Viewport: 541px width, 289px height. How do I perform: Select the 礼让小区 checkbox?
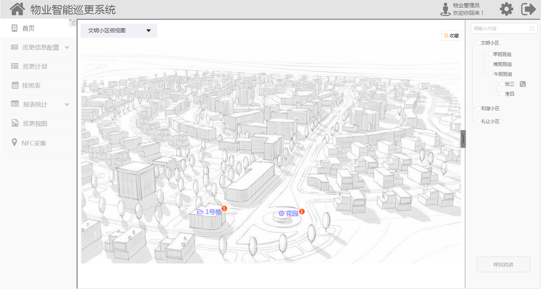(x=478, y=121)
